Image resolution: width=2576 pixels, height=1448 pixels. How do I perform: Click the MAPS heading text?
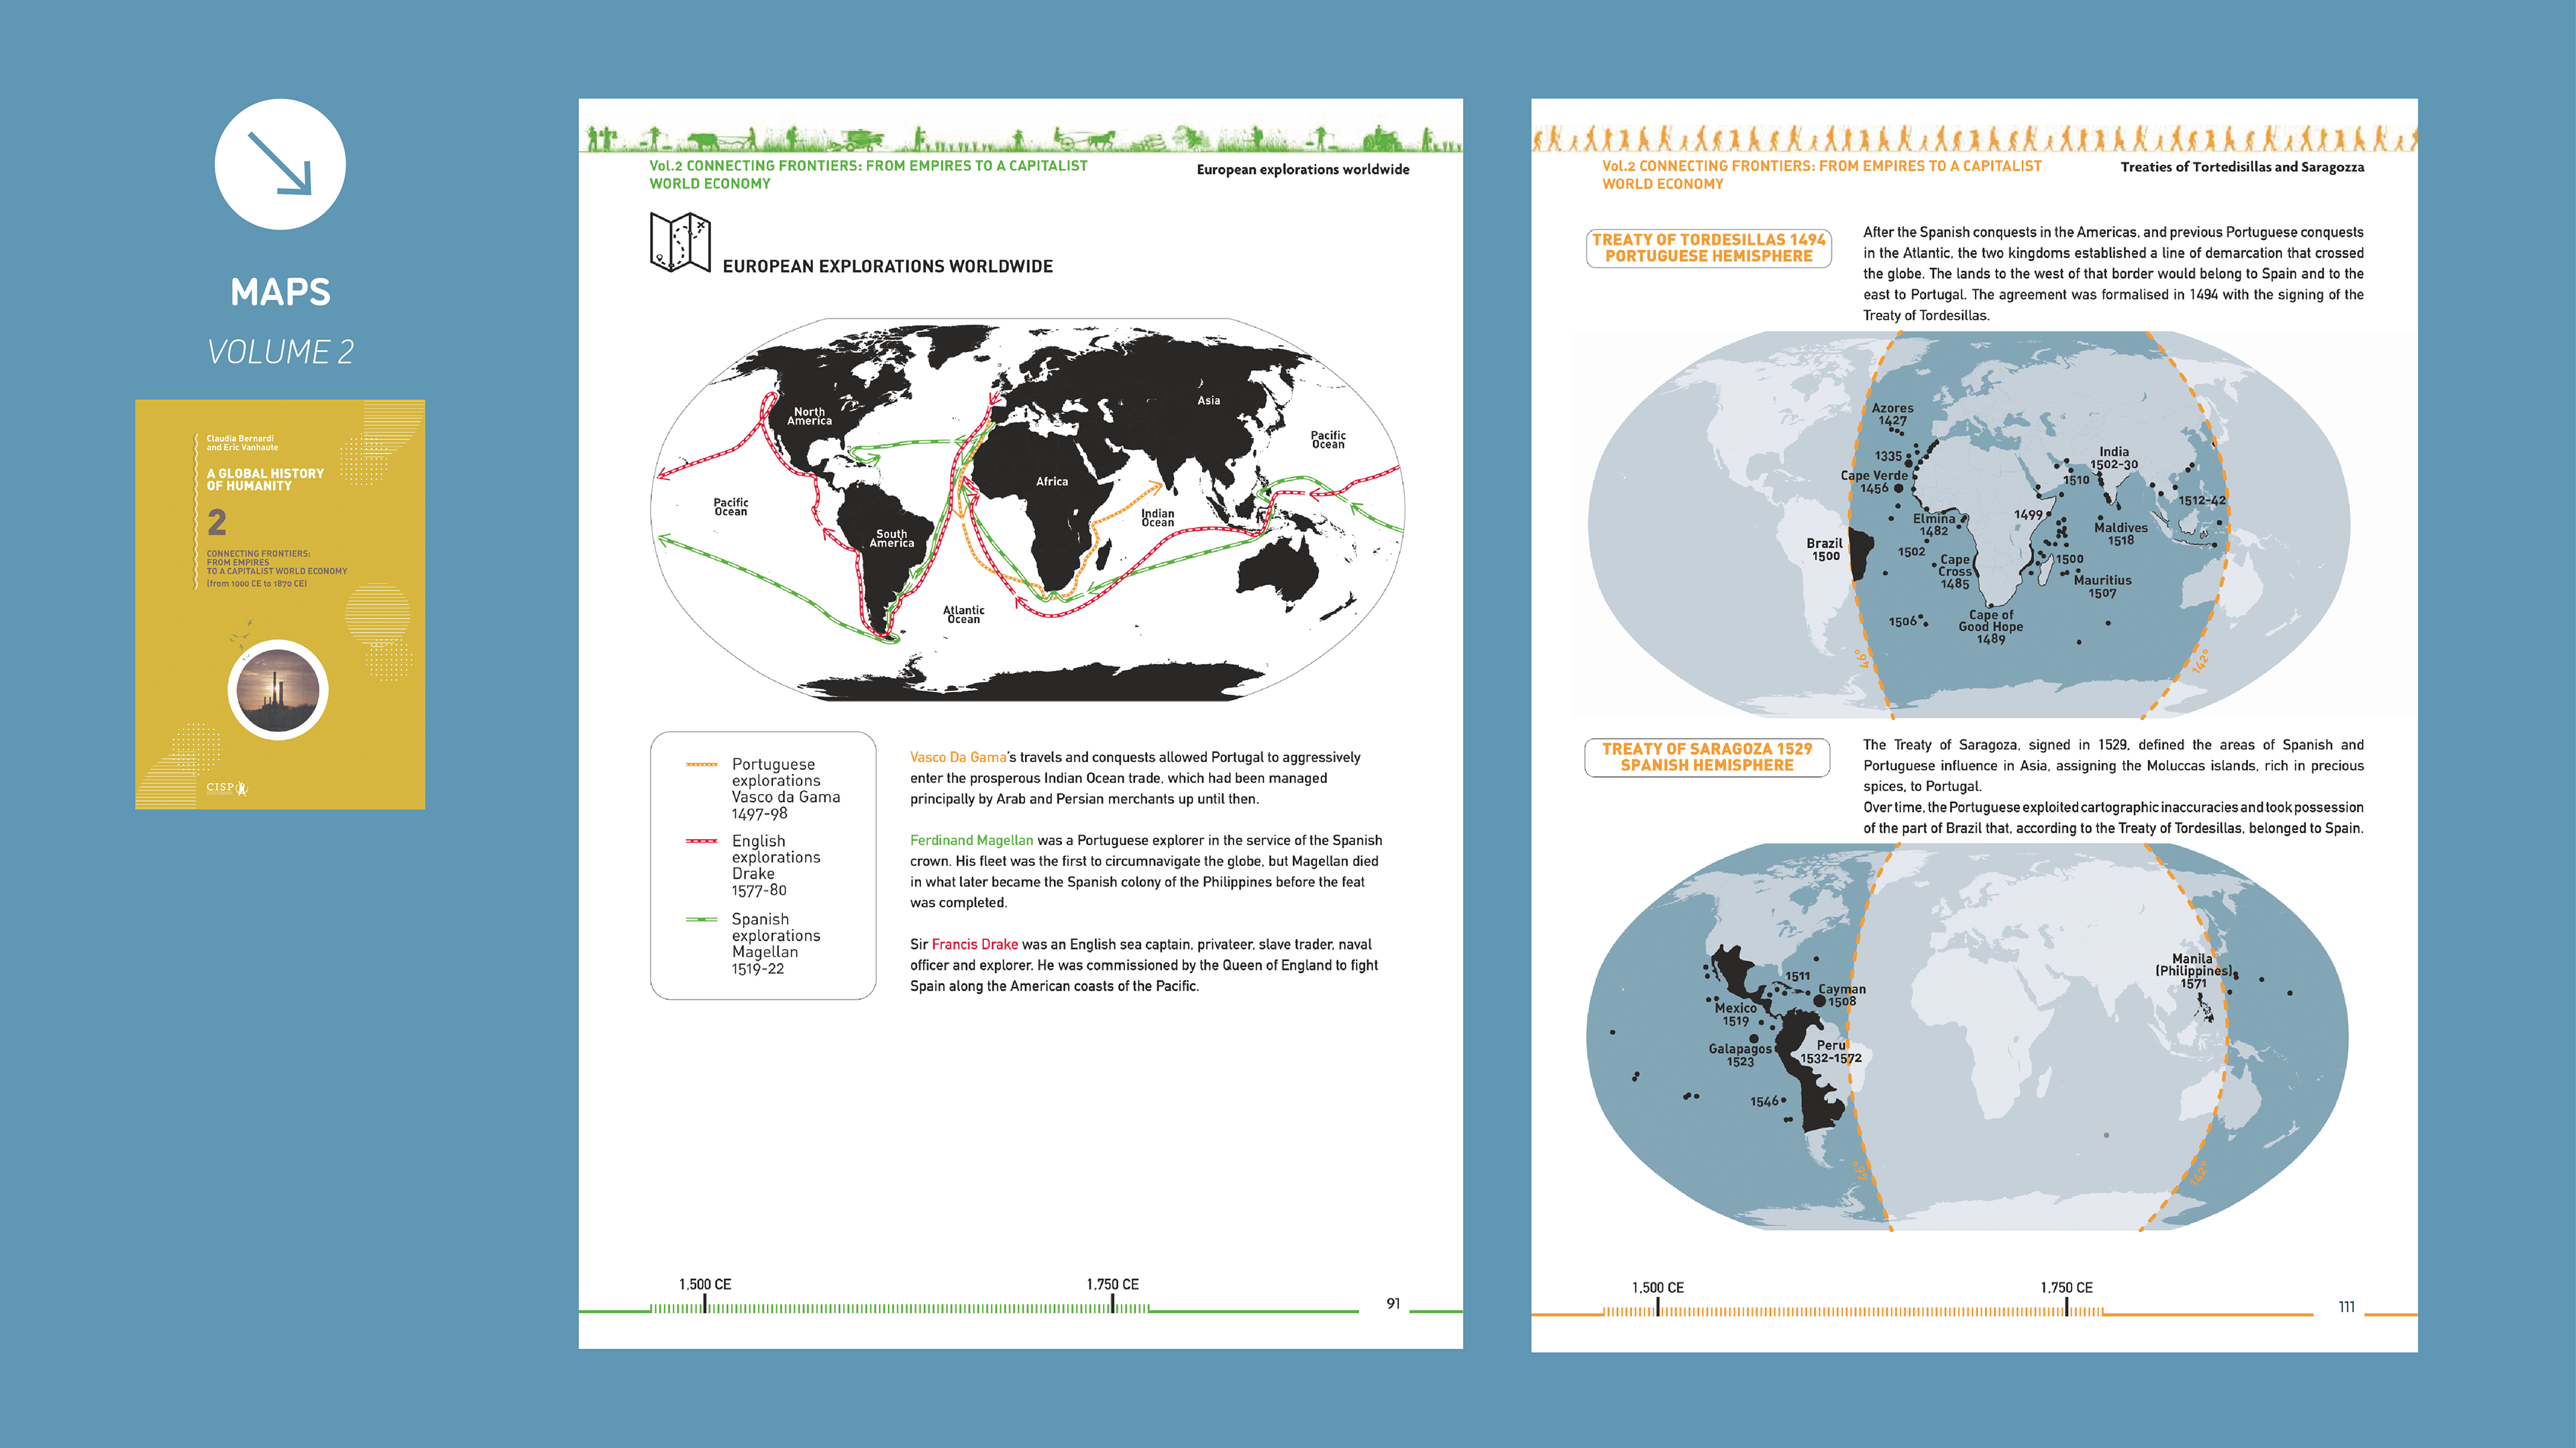coord(280,292)
